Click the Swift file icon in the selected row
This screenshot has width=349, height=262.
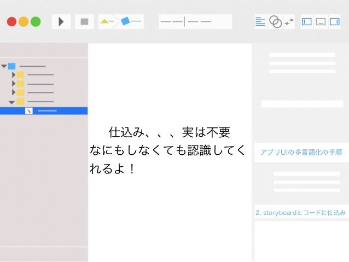click(29, 111)
